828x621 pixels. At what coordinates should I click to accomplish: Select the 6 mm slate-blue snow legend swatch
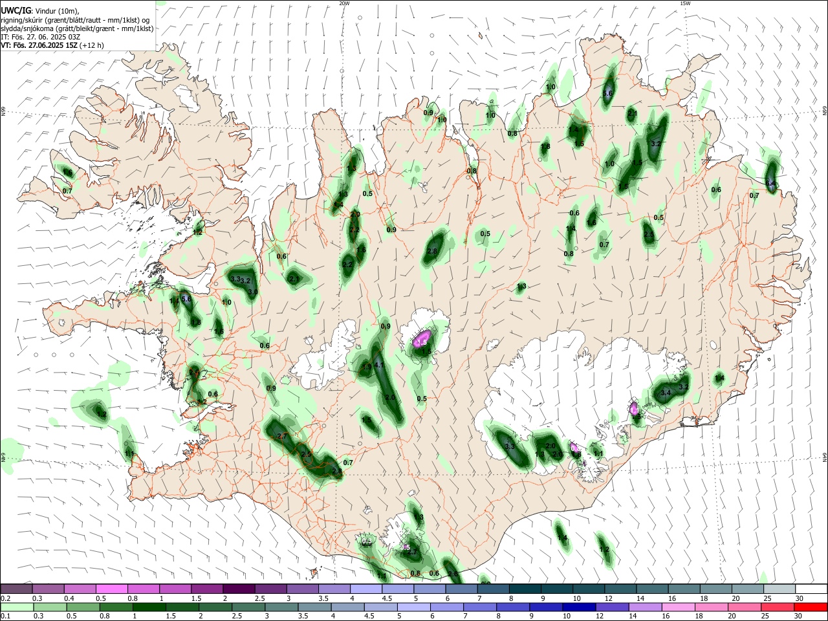click(x=462, y=589)
